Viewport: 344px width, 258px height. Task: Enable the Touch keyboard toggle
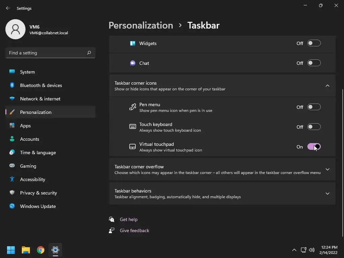(314, 127)
